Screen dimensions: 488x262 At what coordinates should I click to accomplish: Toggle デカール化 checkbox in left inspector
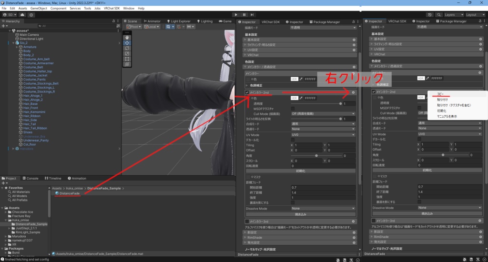click(293, 140)
